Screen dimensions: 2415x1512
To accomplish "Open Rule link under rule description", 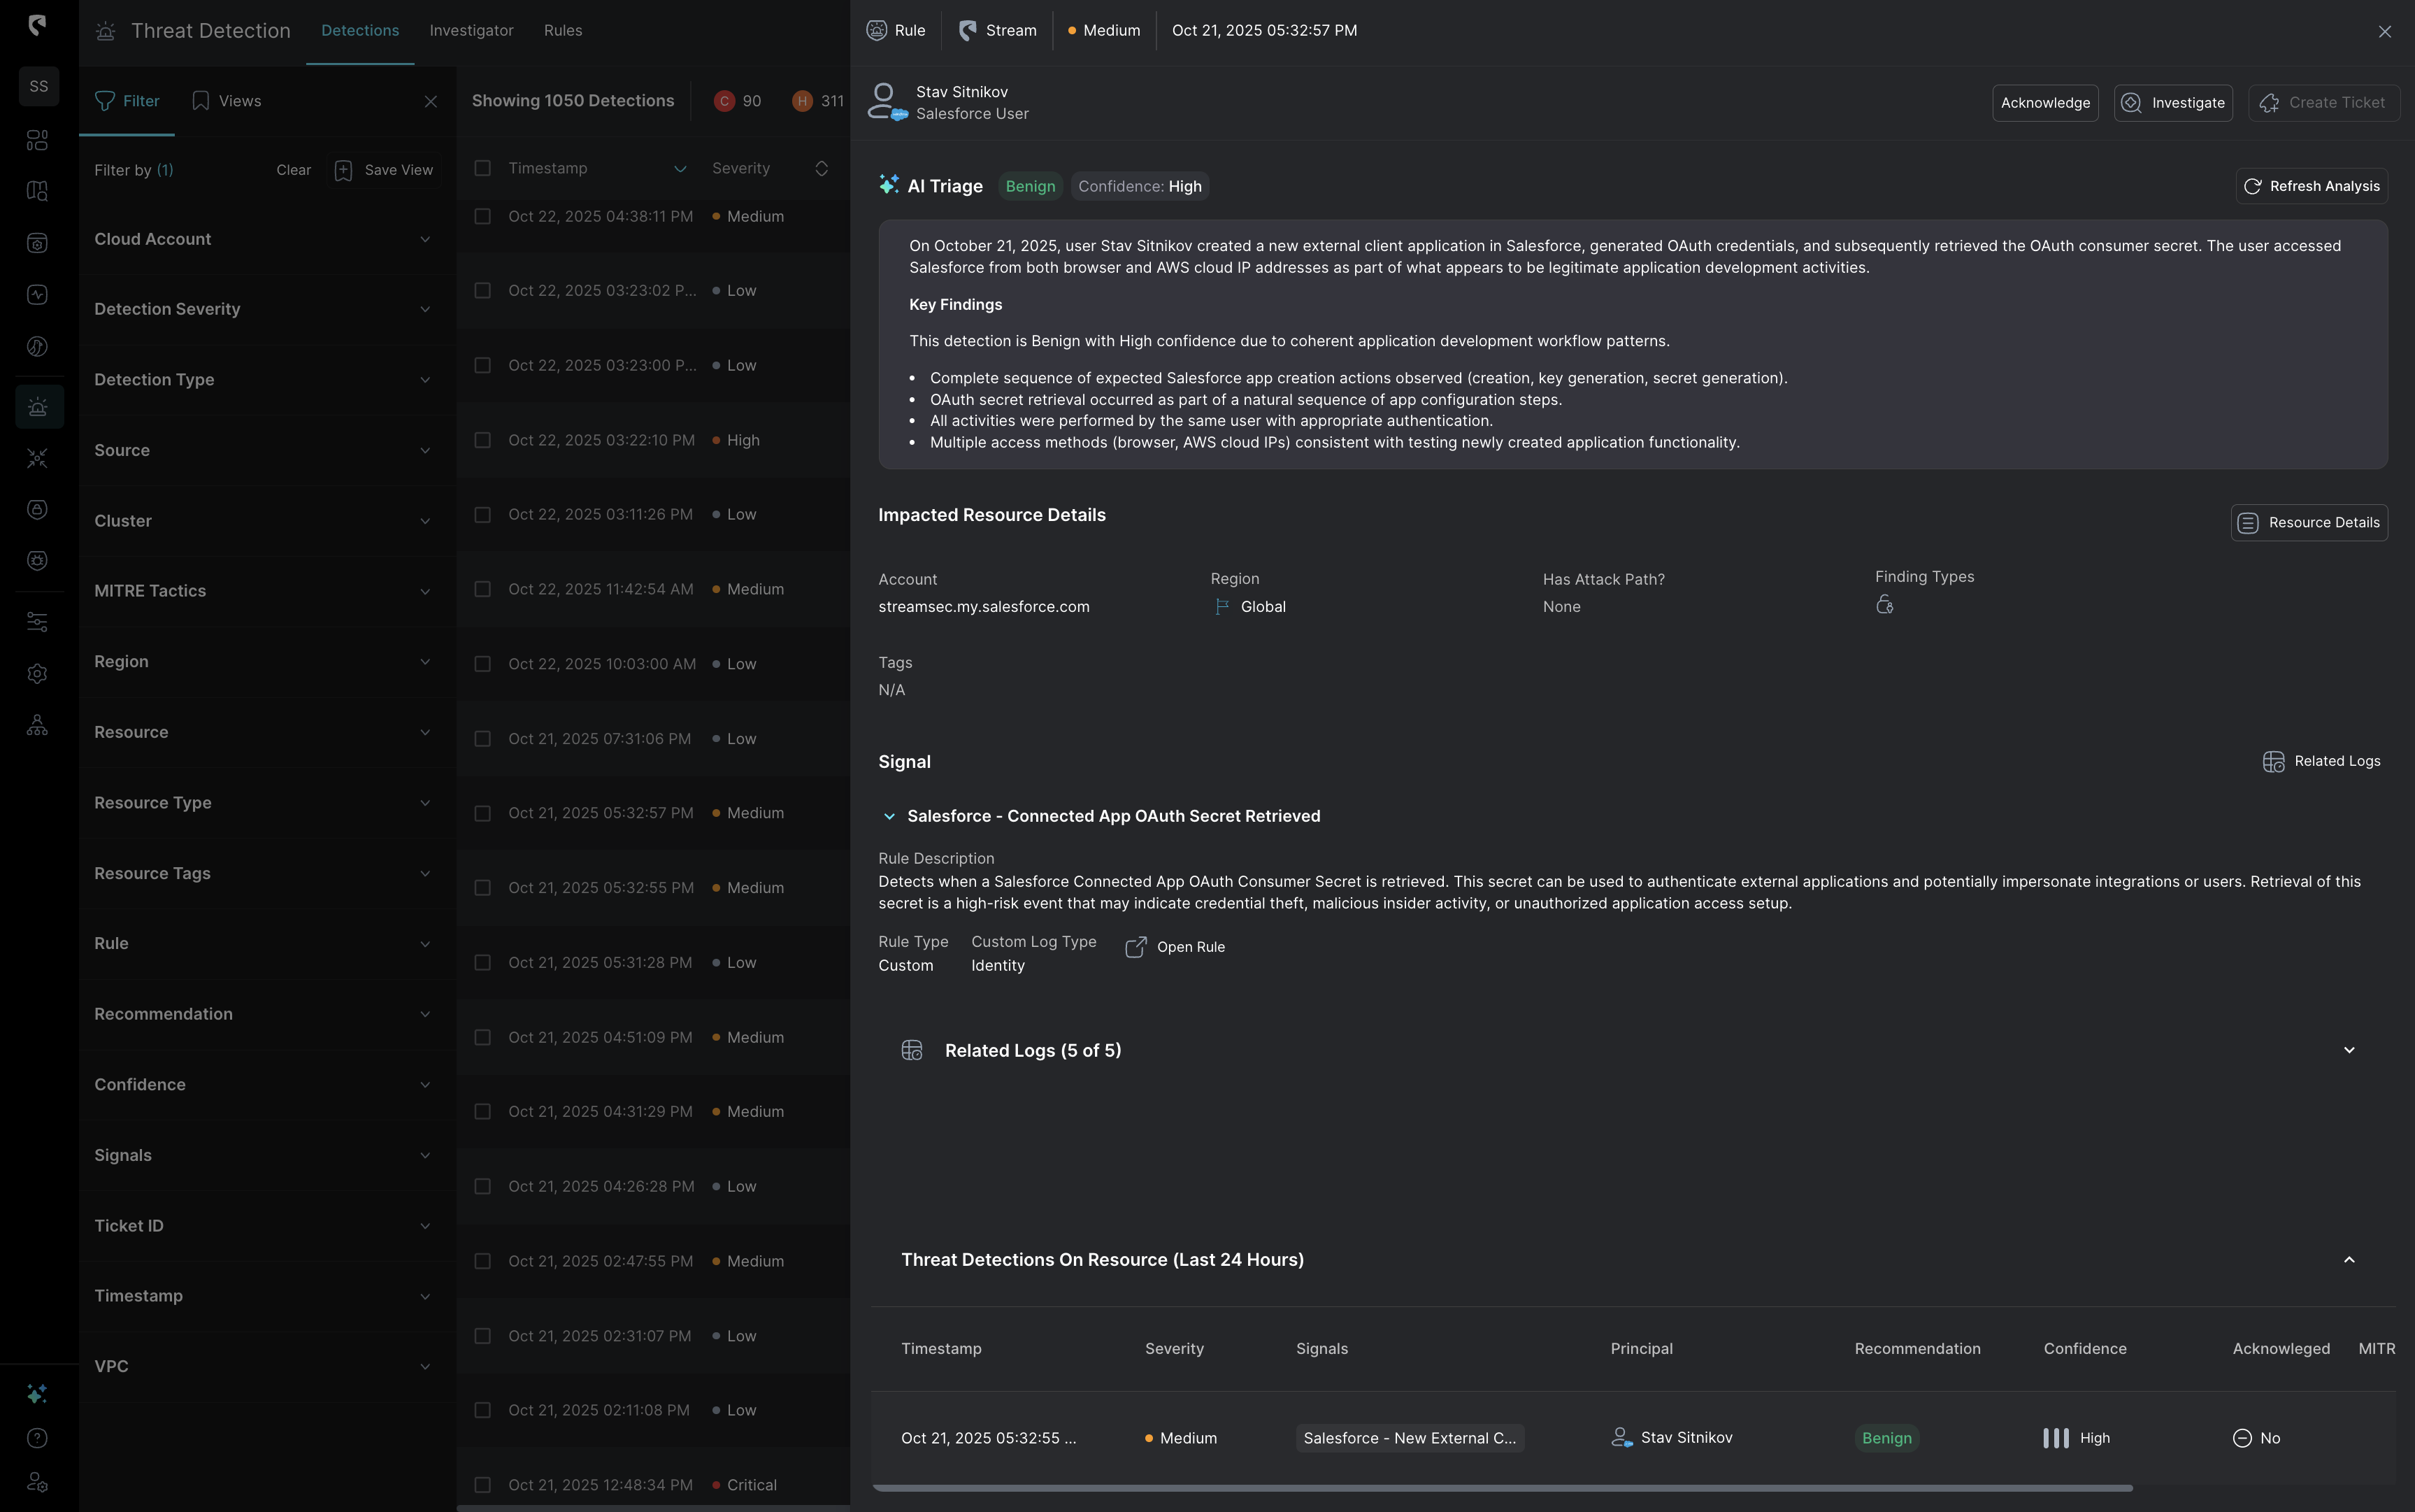I will pos(1175,947).
